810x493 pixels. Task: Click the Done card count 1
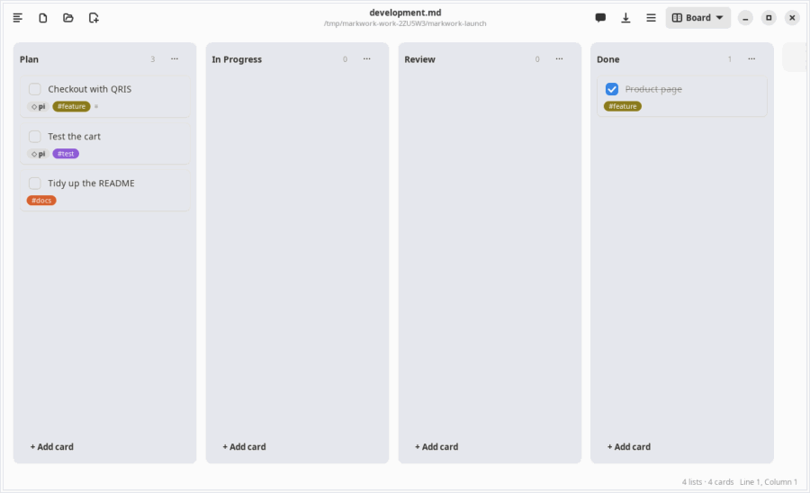(x=730, y=59)
